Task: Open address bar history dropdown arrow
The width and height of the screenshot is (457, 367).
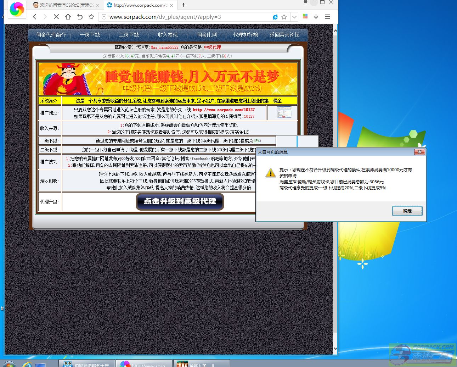Action: point(294,17)
